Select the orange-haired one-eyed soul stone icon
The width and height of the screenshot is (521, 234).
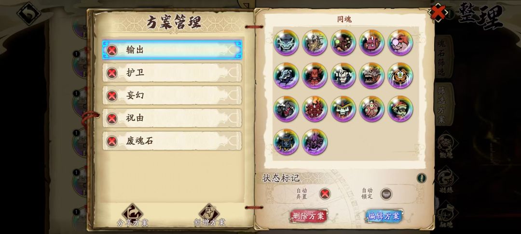pos(400,76)
